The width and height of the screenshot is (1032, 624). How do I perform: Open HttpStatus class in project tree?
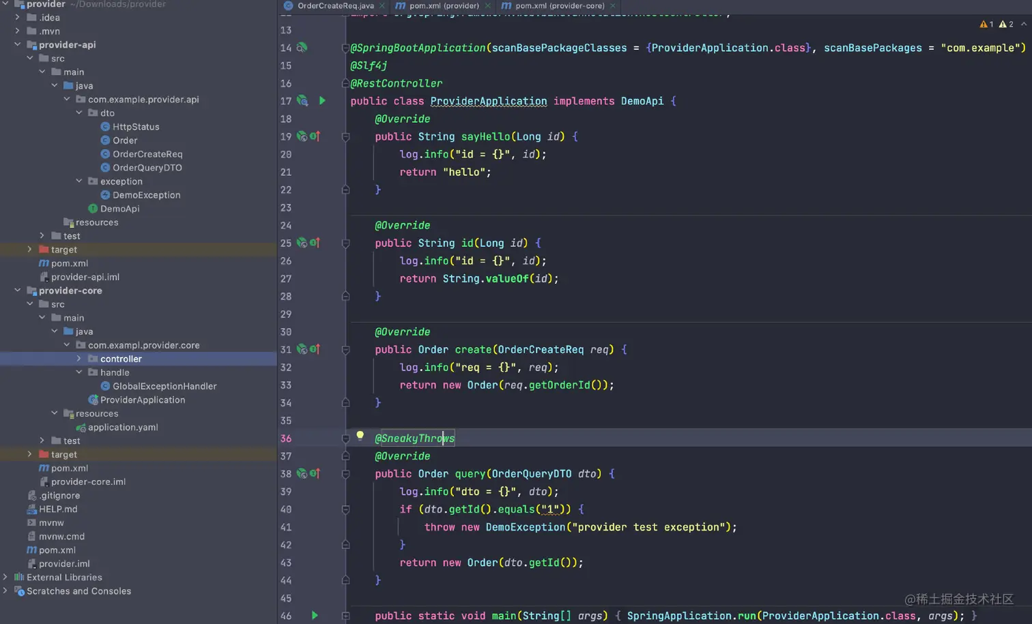point(136,127)
